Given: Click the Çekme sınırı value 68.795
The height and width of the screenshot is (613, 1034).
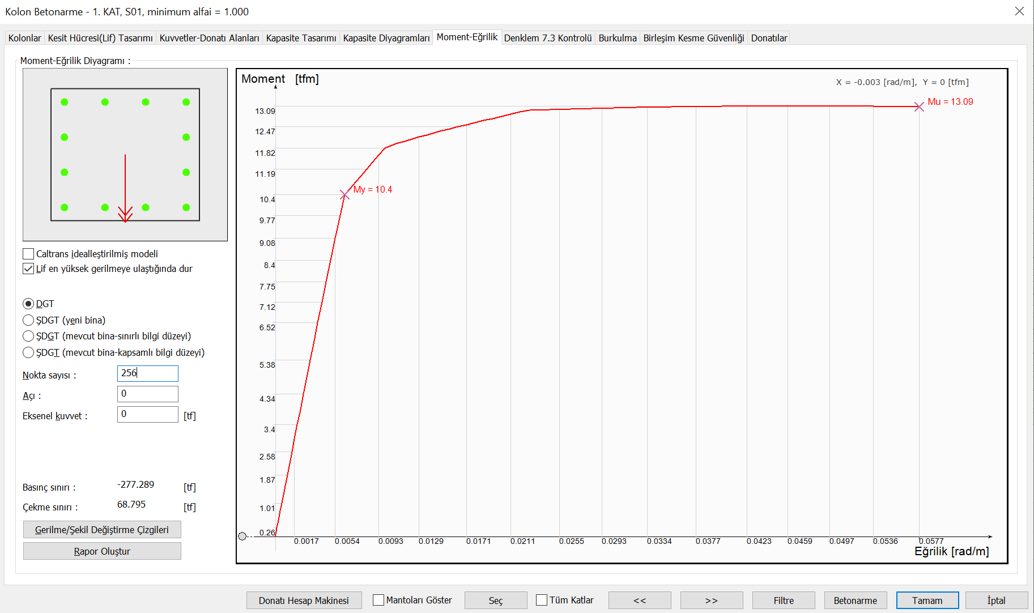Looking at the screenshot, I should (x=131, y=504).
